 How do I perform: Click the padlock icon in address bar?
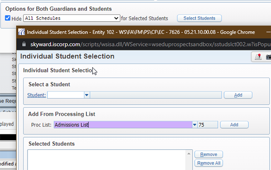(24, 44)
